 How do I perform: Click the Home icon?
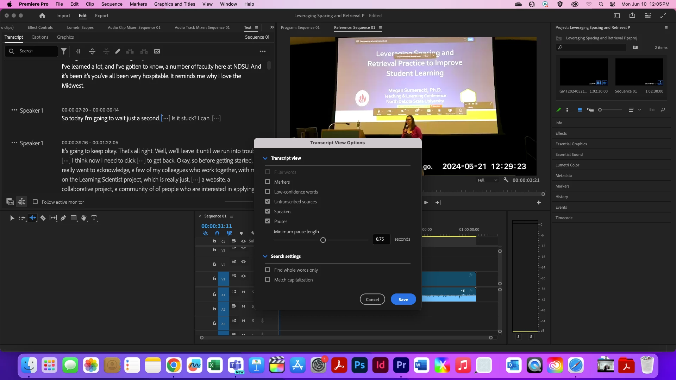tap(42, 16)
